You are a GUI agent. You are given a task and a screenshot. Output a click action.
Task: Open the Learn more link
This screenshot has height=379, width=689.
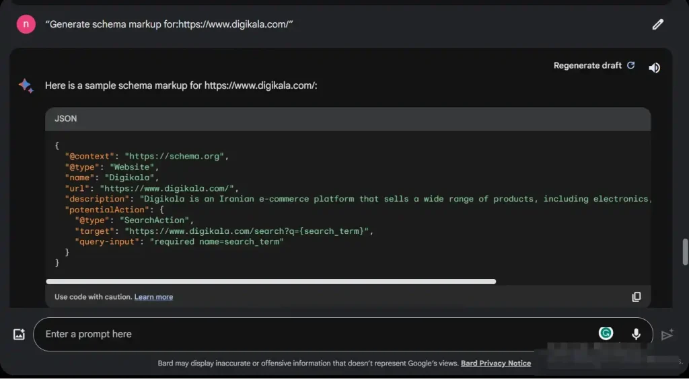point(153,297)
